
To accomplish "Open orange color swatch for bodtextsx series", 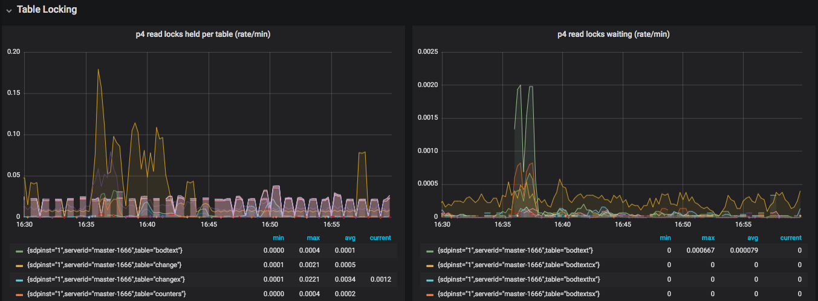I will [x=430, y=294].
